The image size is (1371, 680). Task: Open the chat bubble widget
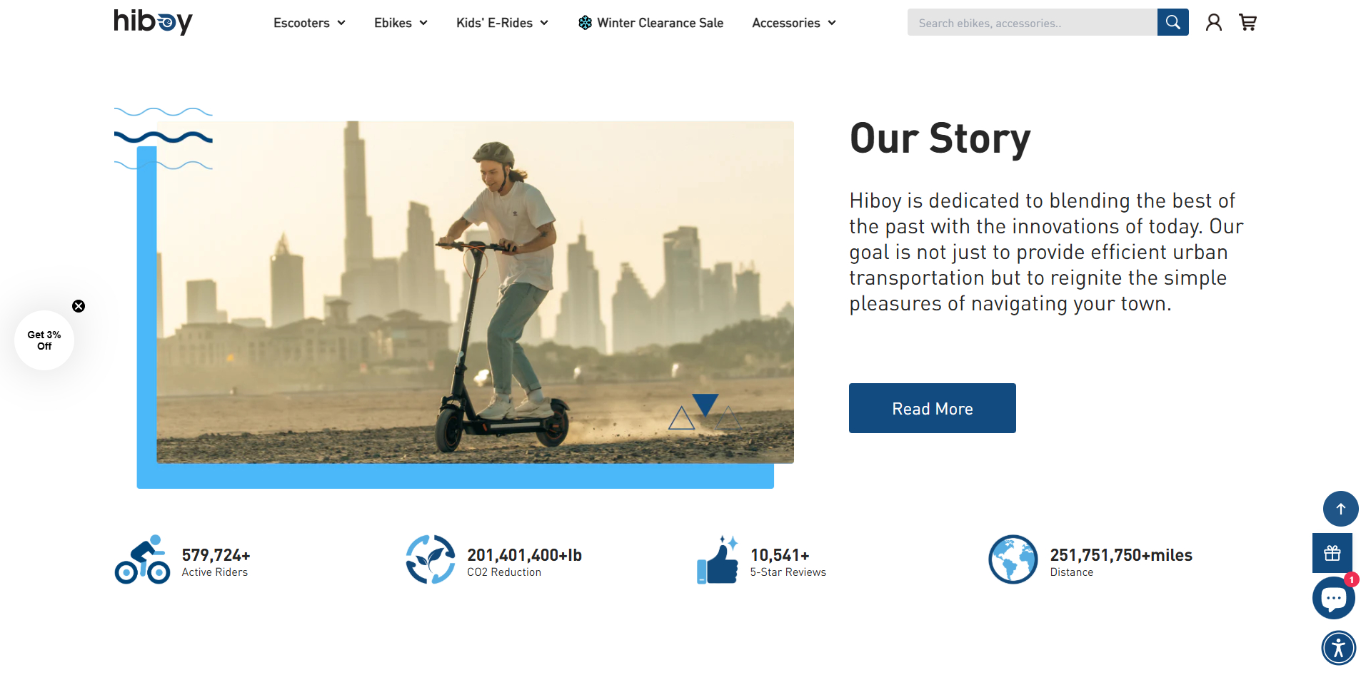[x=1333, y=598]
